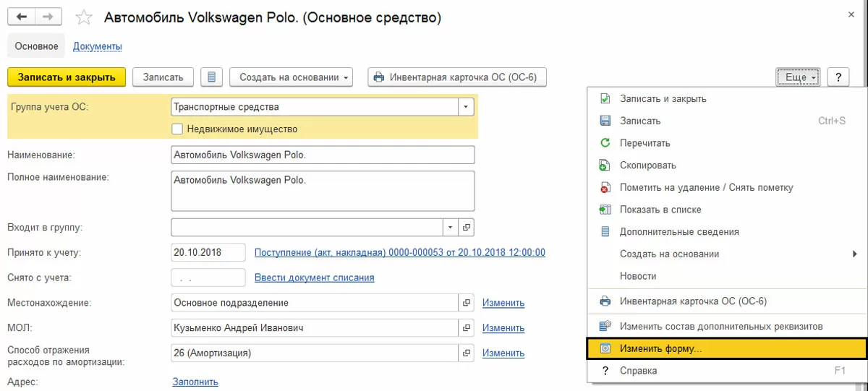Expand the Входит в группу dropdown arrow

[x=451, y=227]
